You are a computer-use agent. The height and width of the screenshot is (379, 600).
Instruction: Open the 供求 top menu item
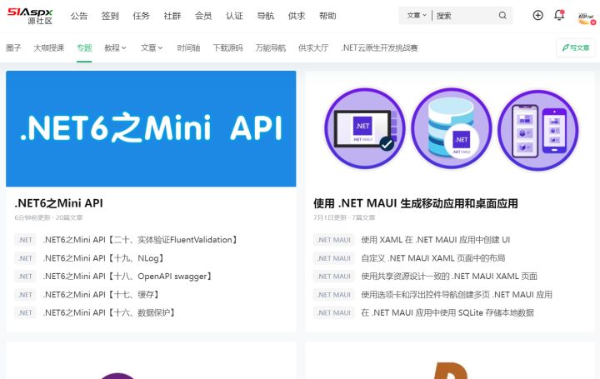click(297, 16)
